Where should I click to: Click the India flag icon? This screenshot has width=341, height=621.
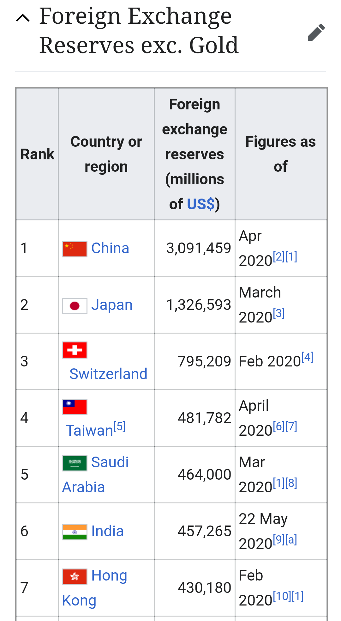click(75, 532)
